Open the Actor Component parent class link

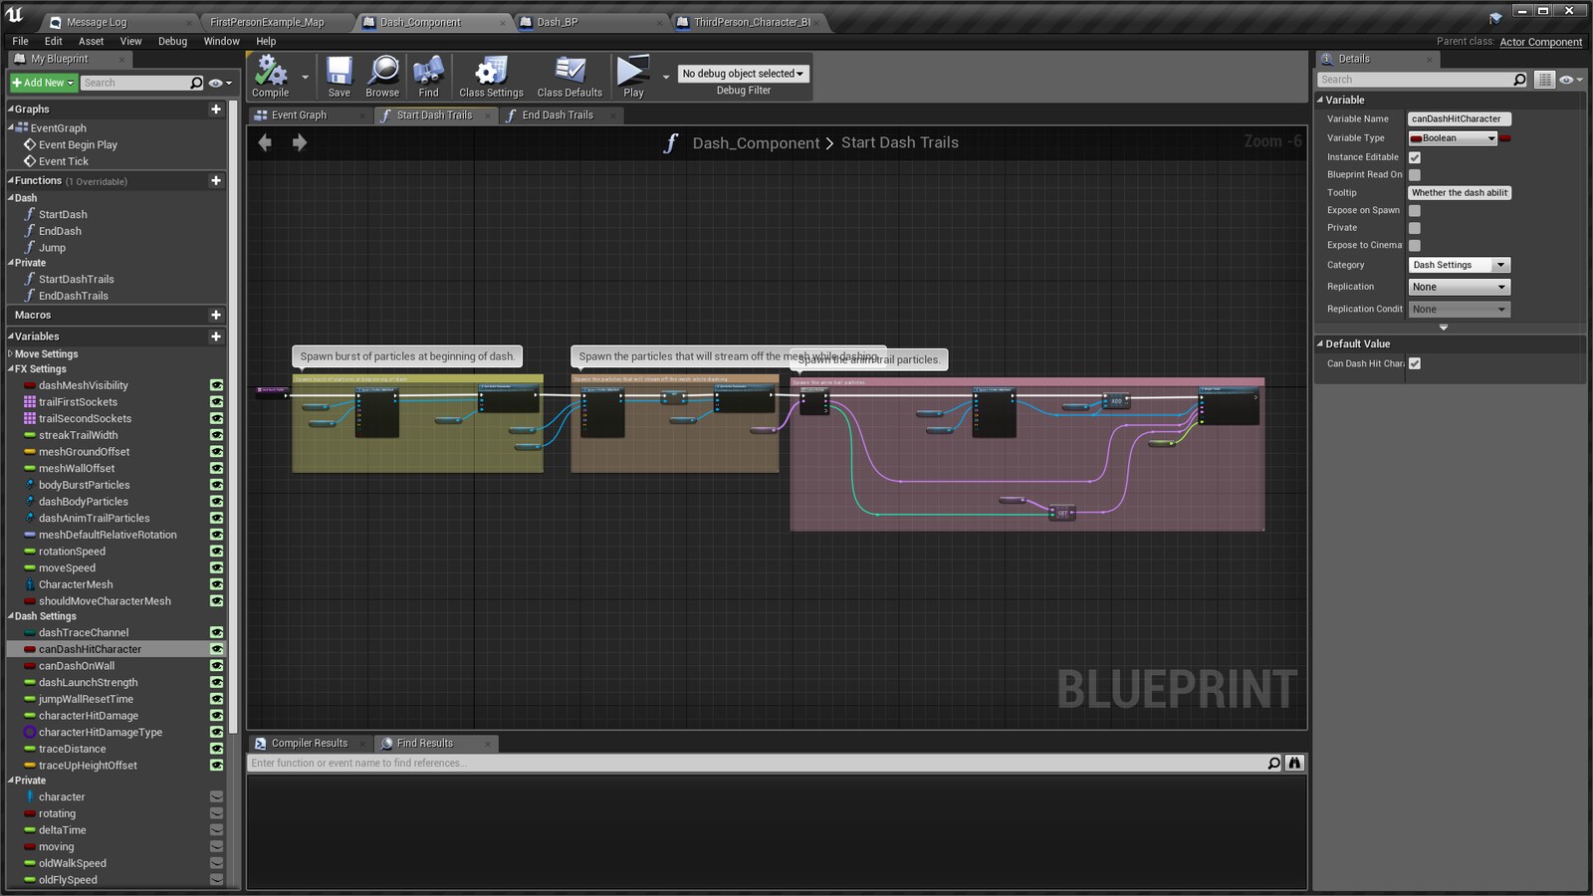(1541, 42)
